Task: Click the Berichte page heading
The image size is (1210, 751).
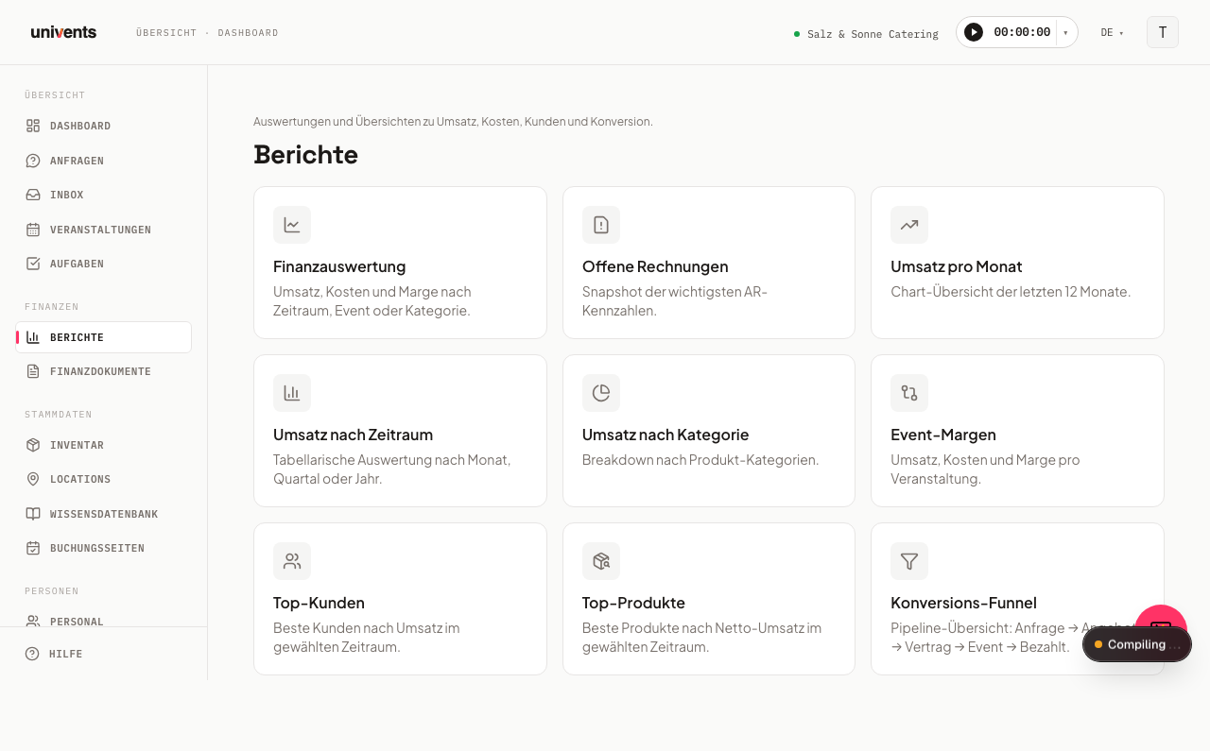Action: (x=305, y=154)
